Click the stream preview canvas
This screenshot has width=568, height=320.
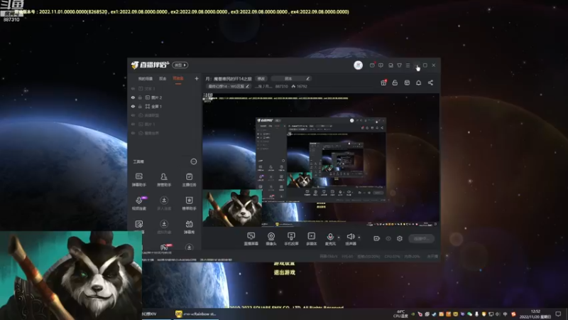click(x=321, y=160)
